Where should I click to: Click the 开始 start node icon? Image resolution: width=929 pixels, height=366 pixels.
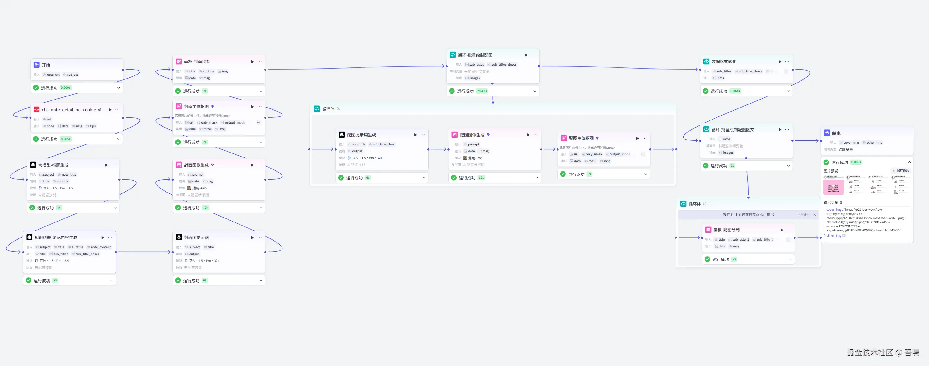(36, 65)
